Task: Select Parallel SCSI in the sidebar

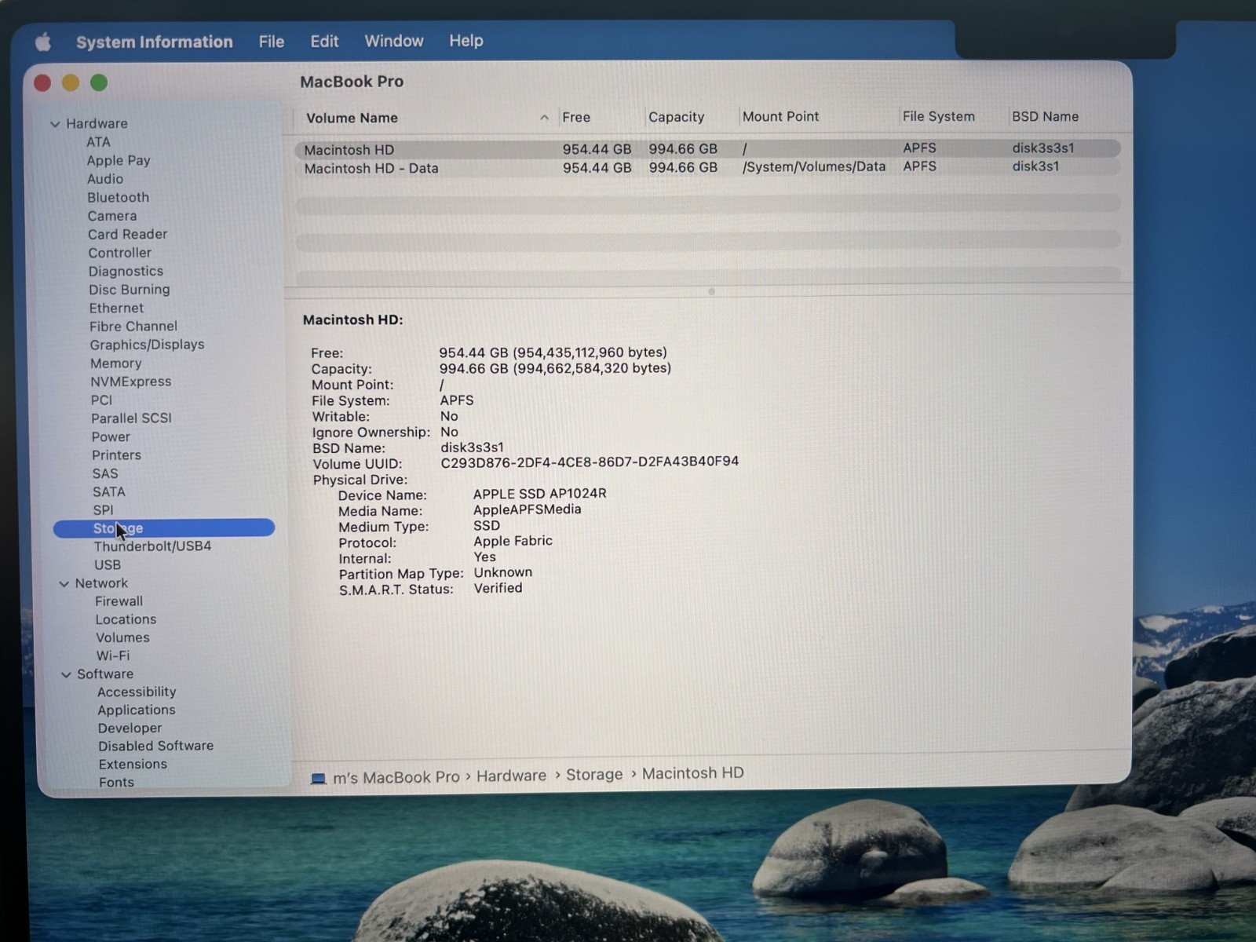Action: point(131,418)
